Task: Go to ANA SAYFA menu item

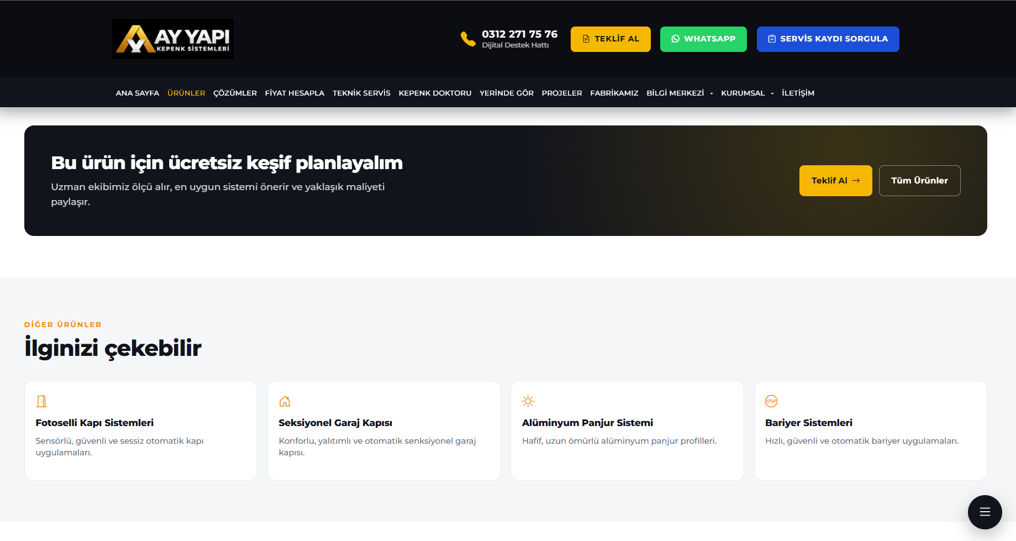Action: coord(138,93)
